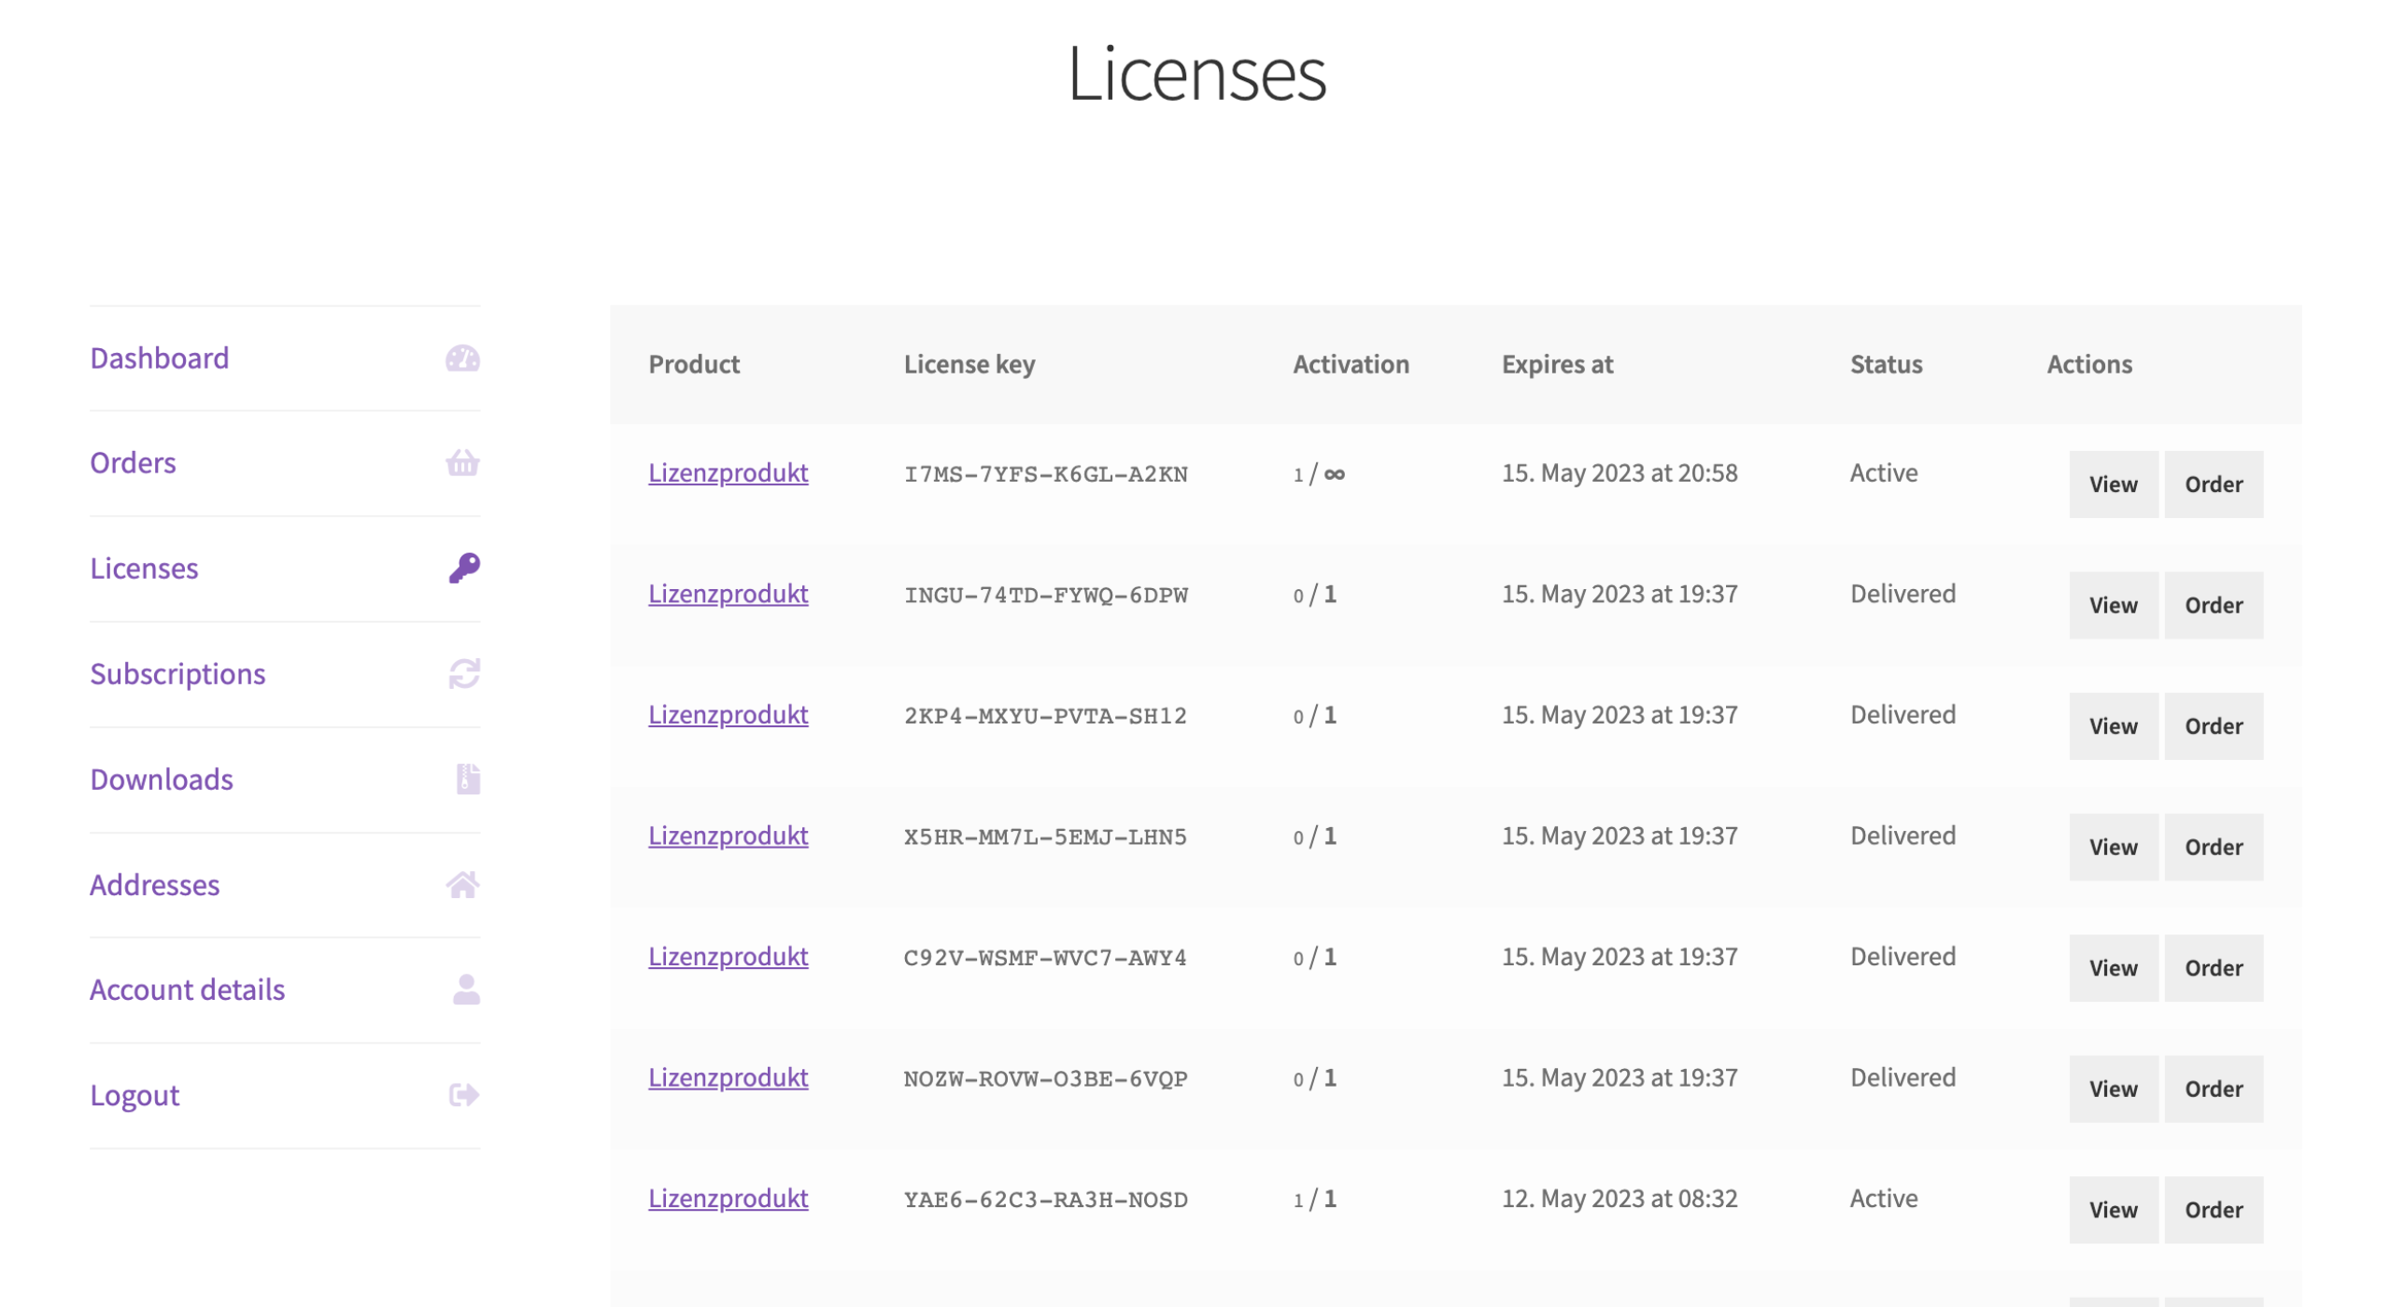Click license key text INGU-74TD-FYWQ-6DPW

coord(1045,596)
